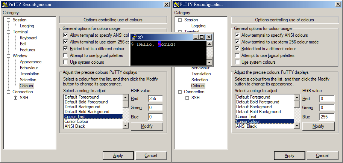Select ANSI Black in left colour list
Screen dimensions: 343x163
93,126
